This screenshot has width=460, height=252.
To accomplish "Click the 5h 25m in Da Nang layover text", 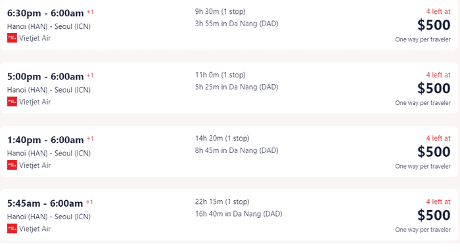I will pyautogui.click(x=237, y=87).
